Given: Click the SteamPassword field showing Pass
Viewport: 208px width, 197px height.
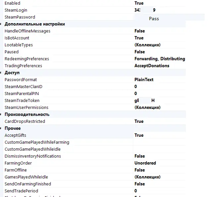Looking at the screenshot, I should click(169, 17).
